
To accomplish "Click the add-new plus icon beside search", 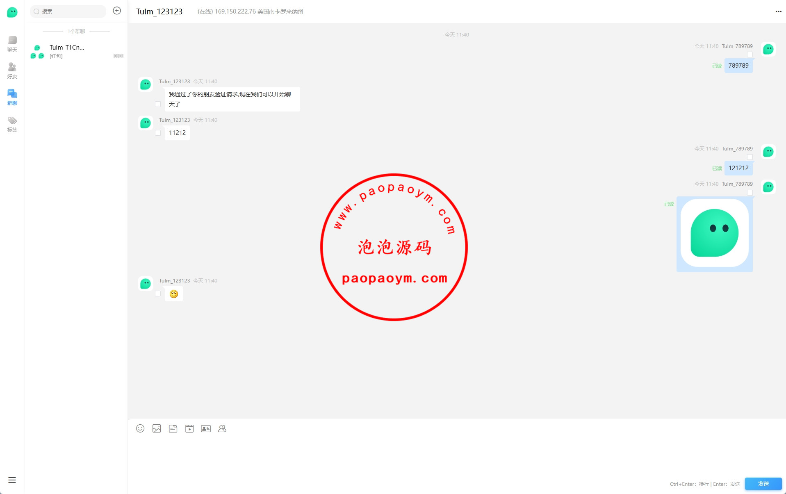I will (117, 11).
